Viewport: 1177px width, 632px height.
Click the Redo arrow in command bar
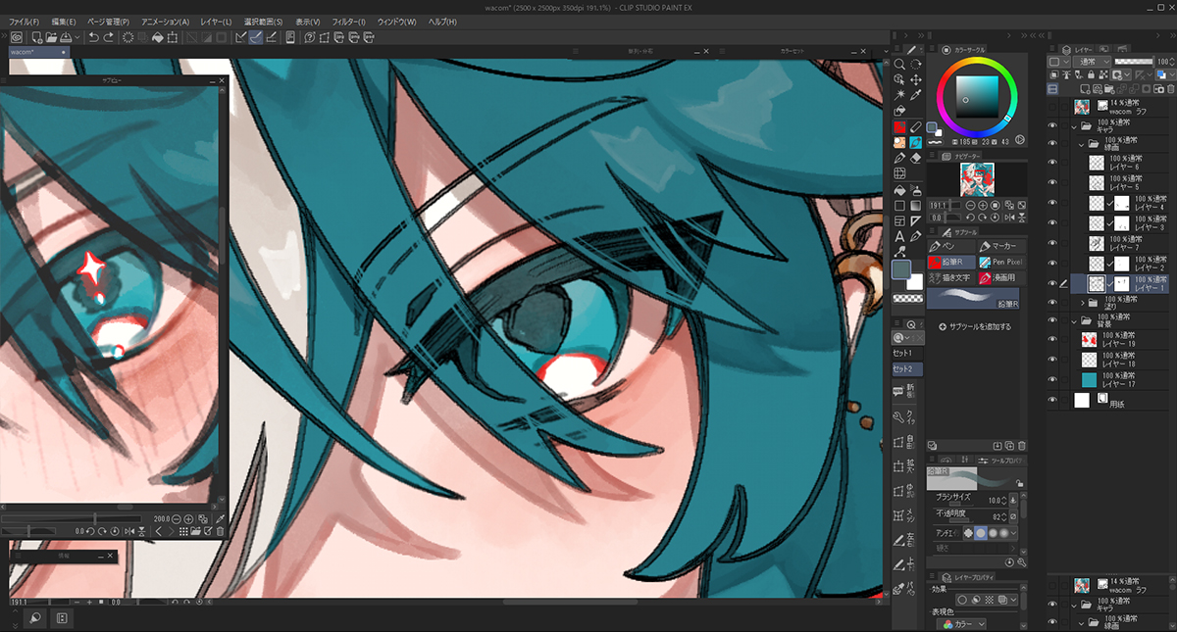click(107, 37)
